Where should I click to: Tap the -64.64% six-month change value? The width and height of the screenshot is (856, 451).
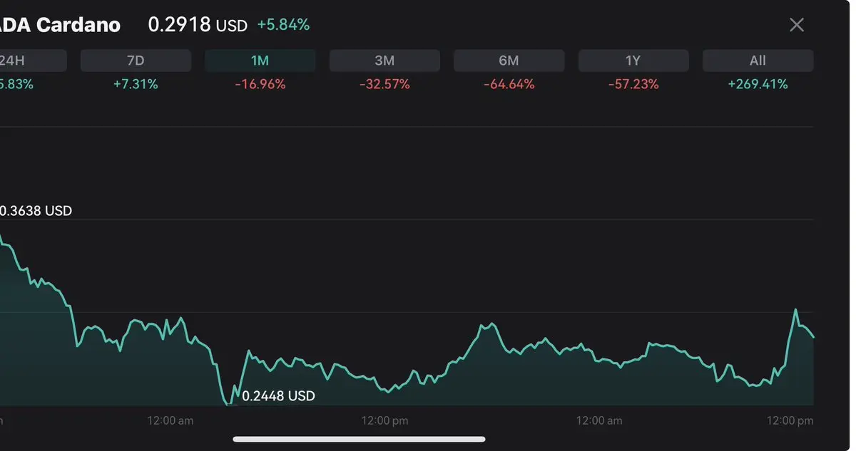pyautogui.click(x=509, y=84)
